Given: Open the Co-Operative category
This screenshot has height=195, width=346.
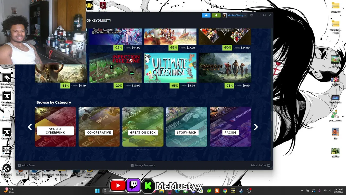Looking at the screenshot, I should pyautogui.click(x=99, y=126).
